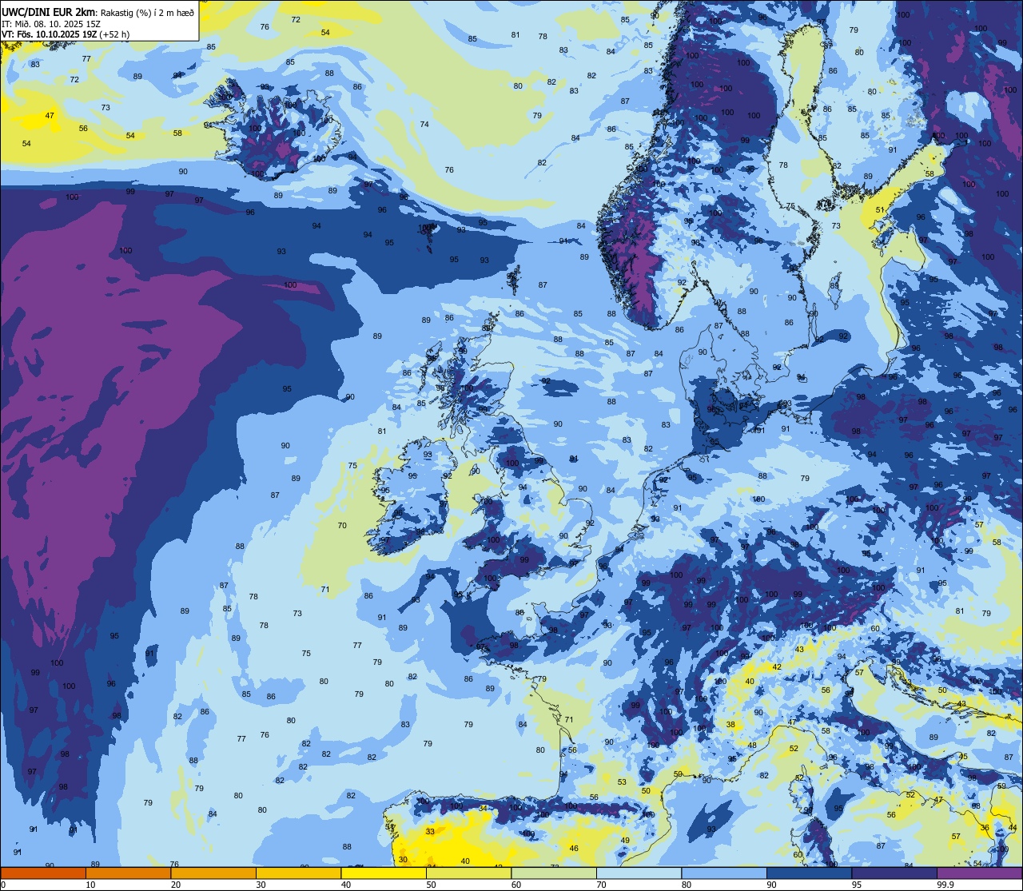
Task: Click the legend scale label 60
Action: [x=516, y=885]
